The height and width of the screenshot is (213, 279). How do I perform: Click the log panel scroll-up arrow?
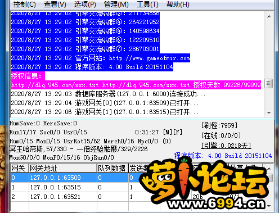tap(269, 16)
